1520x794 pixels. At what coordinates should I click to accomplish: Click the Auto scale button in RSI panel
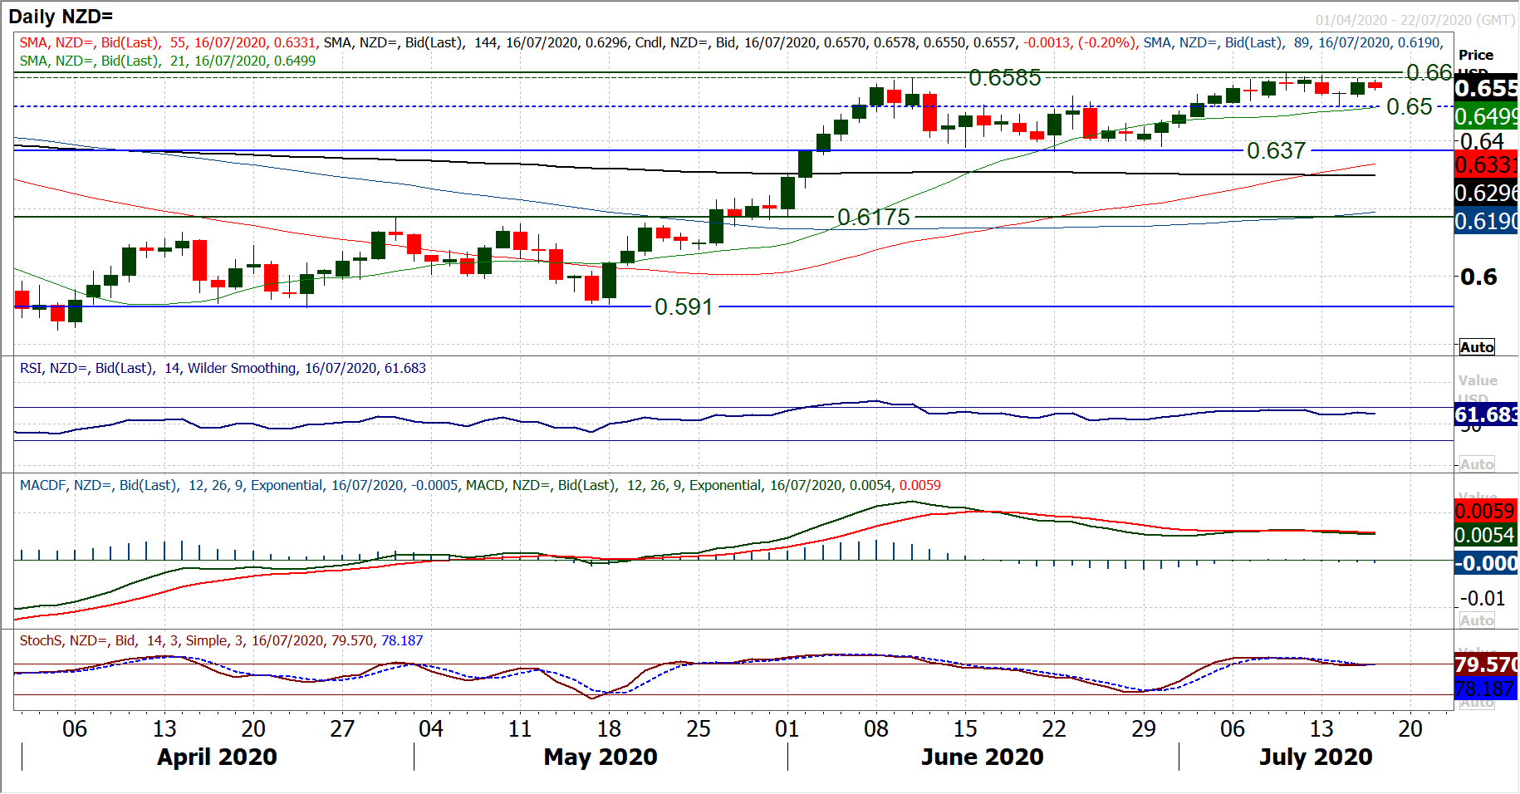1477,464
